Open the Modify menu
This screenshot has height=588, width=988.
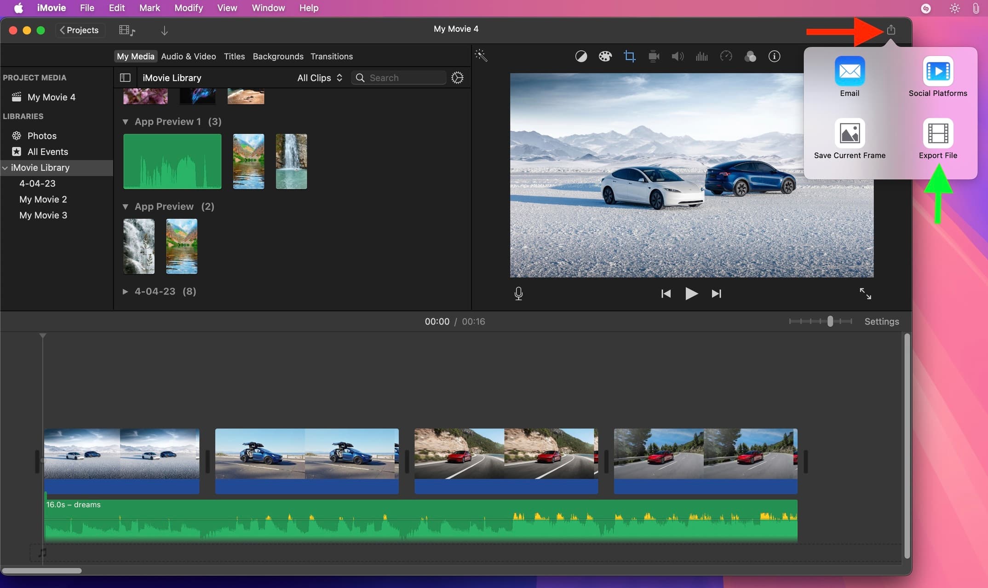coord(188,8)
